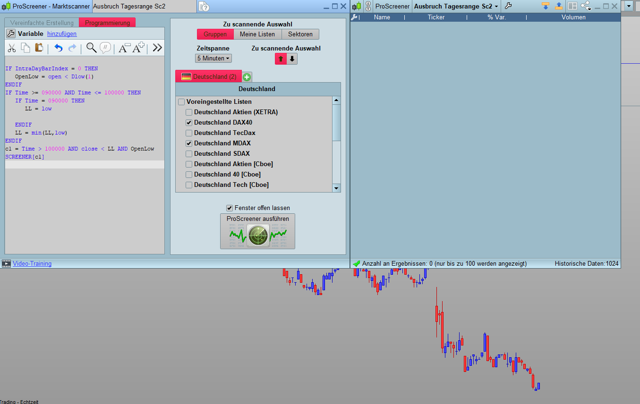Toggle Fenster offen lassen checkbox
The image size is (640, 404).
point(230,208)
